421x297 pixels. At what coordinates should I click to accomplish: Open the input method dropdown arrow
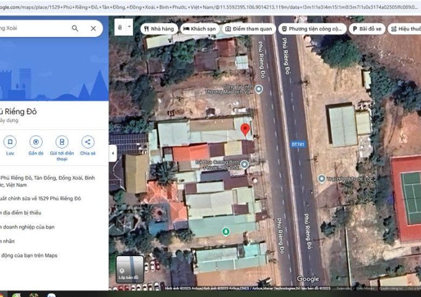[128, 28]
